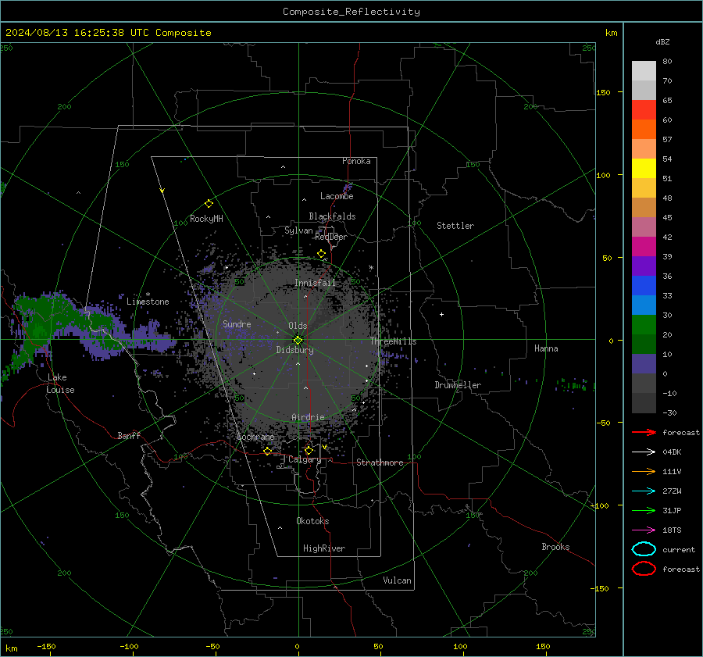Click the RedDeer city label
Screen dimensions: 703x657
[x=331, y=237]
